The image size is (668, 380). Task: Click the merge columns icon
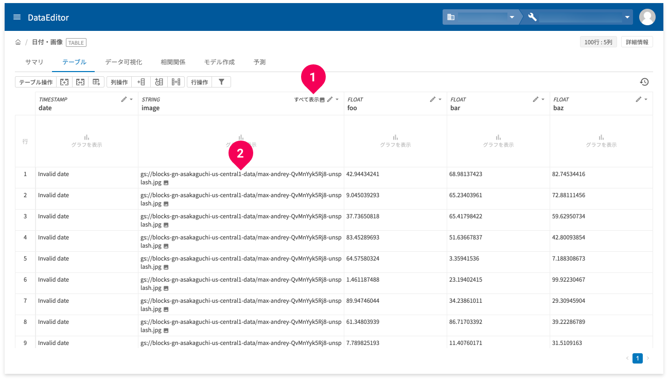[x=176, y=82]
